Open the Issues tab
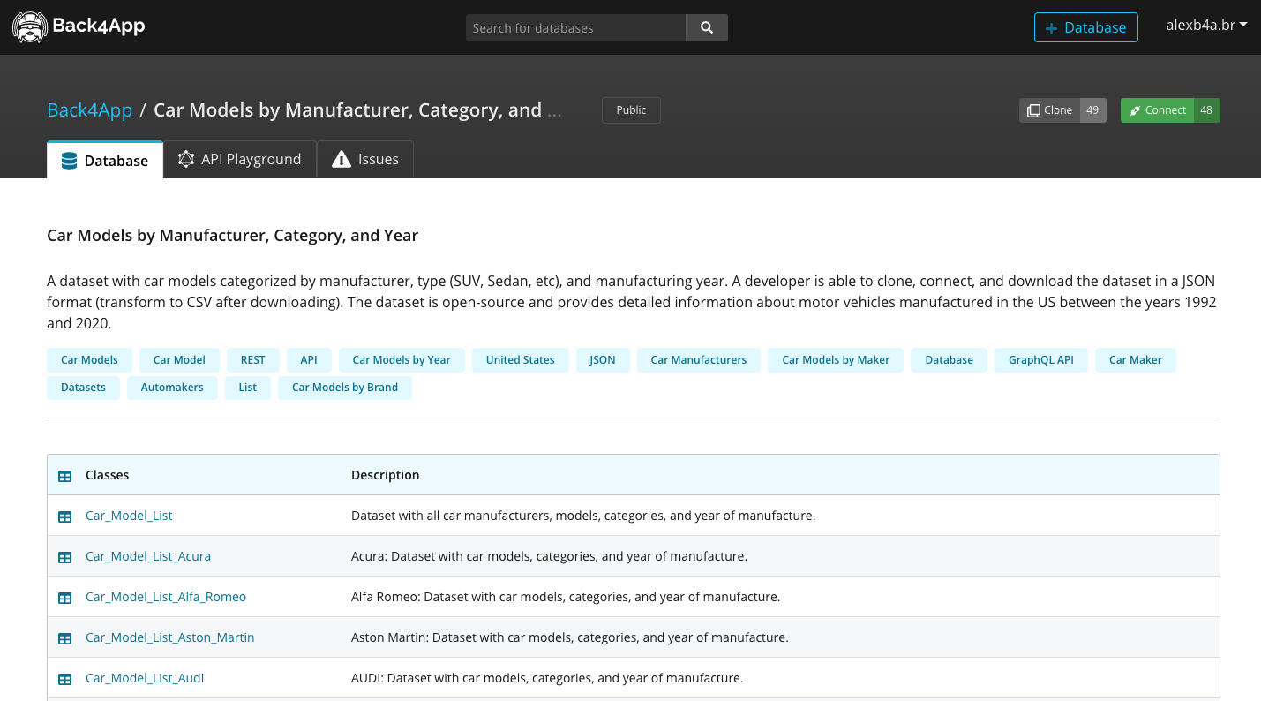Screen dimensions: 1261x701 pos(365,159)
